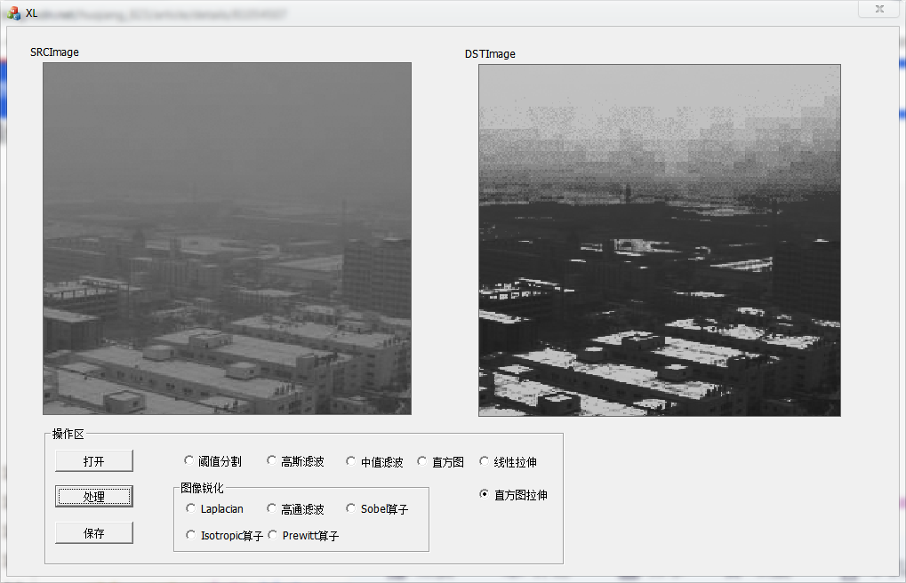Select the Prewitt算子 radio button
Viewport: 906px width, 583px height.
point(303,535)
